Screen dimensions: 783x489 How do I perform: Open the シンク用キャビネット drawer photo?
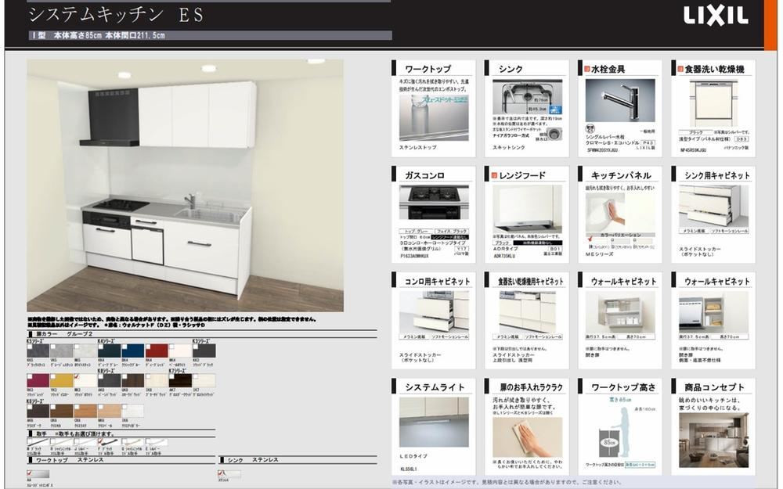click(x=713, y=206)
